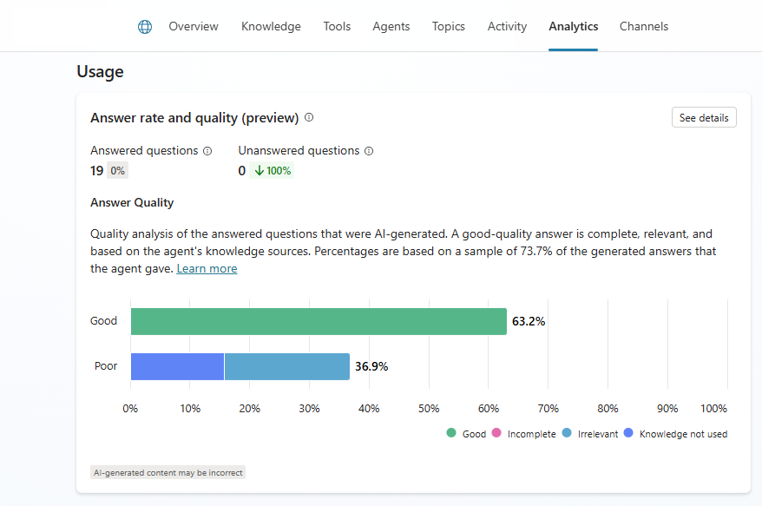Switch to the Channels tab
The image size is (762, 506).
click(x=644, y=27)
